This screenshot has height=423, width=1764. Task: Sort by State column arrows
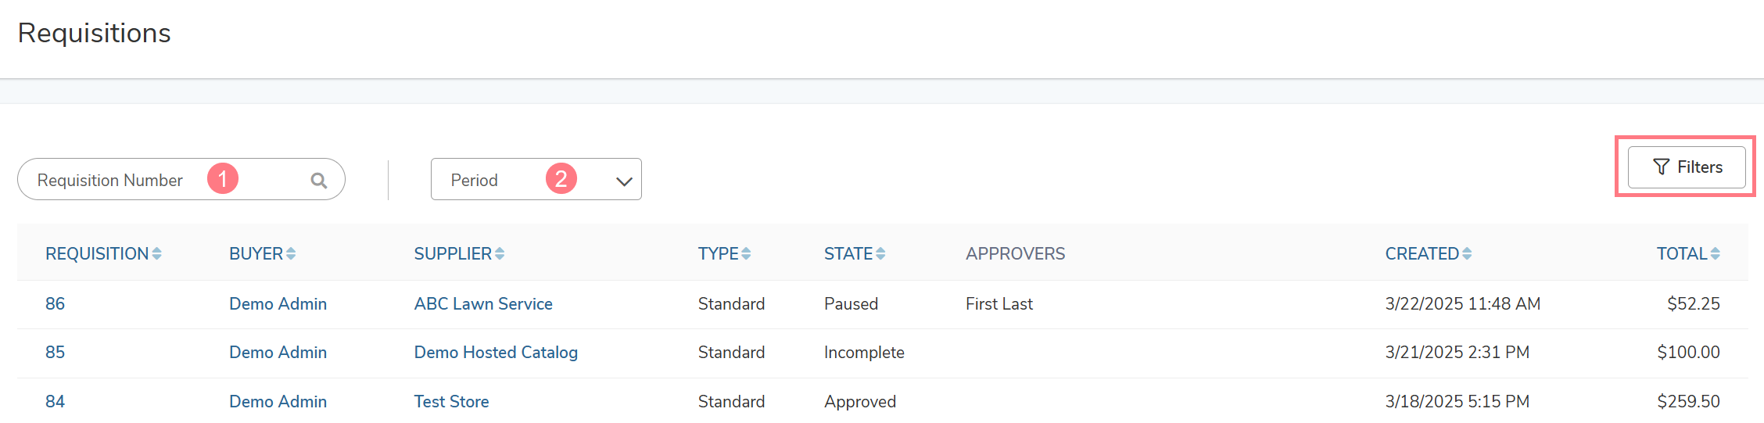click(x=880, y=254)
